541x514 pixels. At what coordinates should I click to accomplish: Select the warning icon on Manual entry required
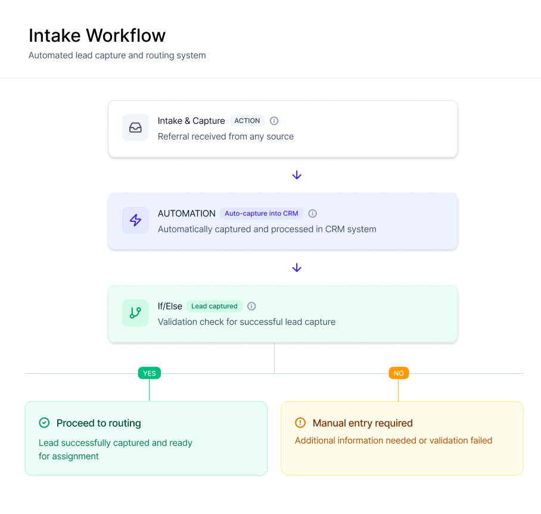point(300,423)
